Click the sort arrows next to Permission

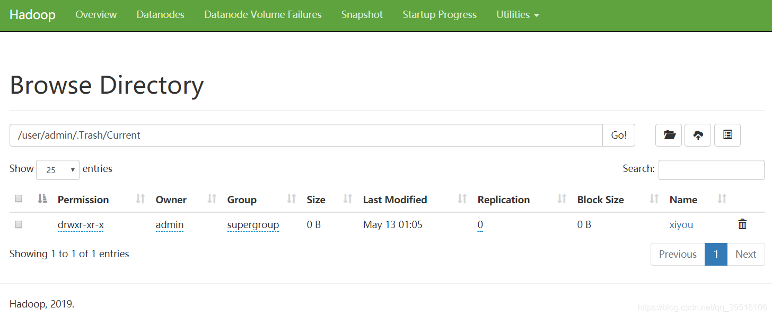pyautogui.click(x=140, y=199)
